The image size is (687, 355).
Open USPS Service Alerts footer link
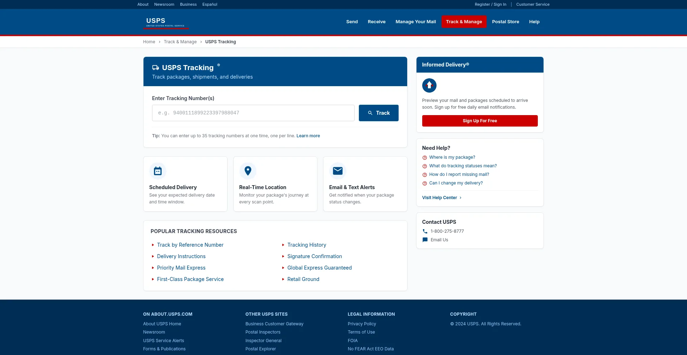pyautogui.click(x=164, y=341)
